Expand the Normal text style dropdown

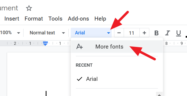tap(47, 33)
